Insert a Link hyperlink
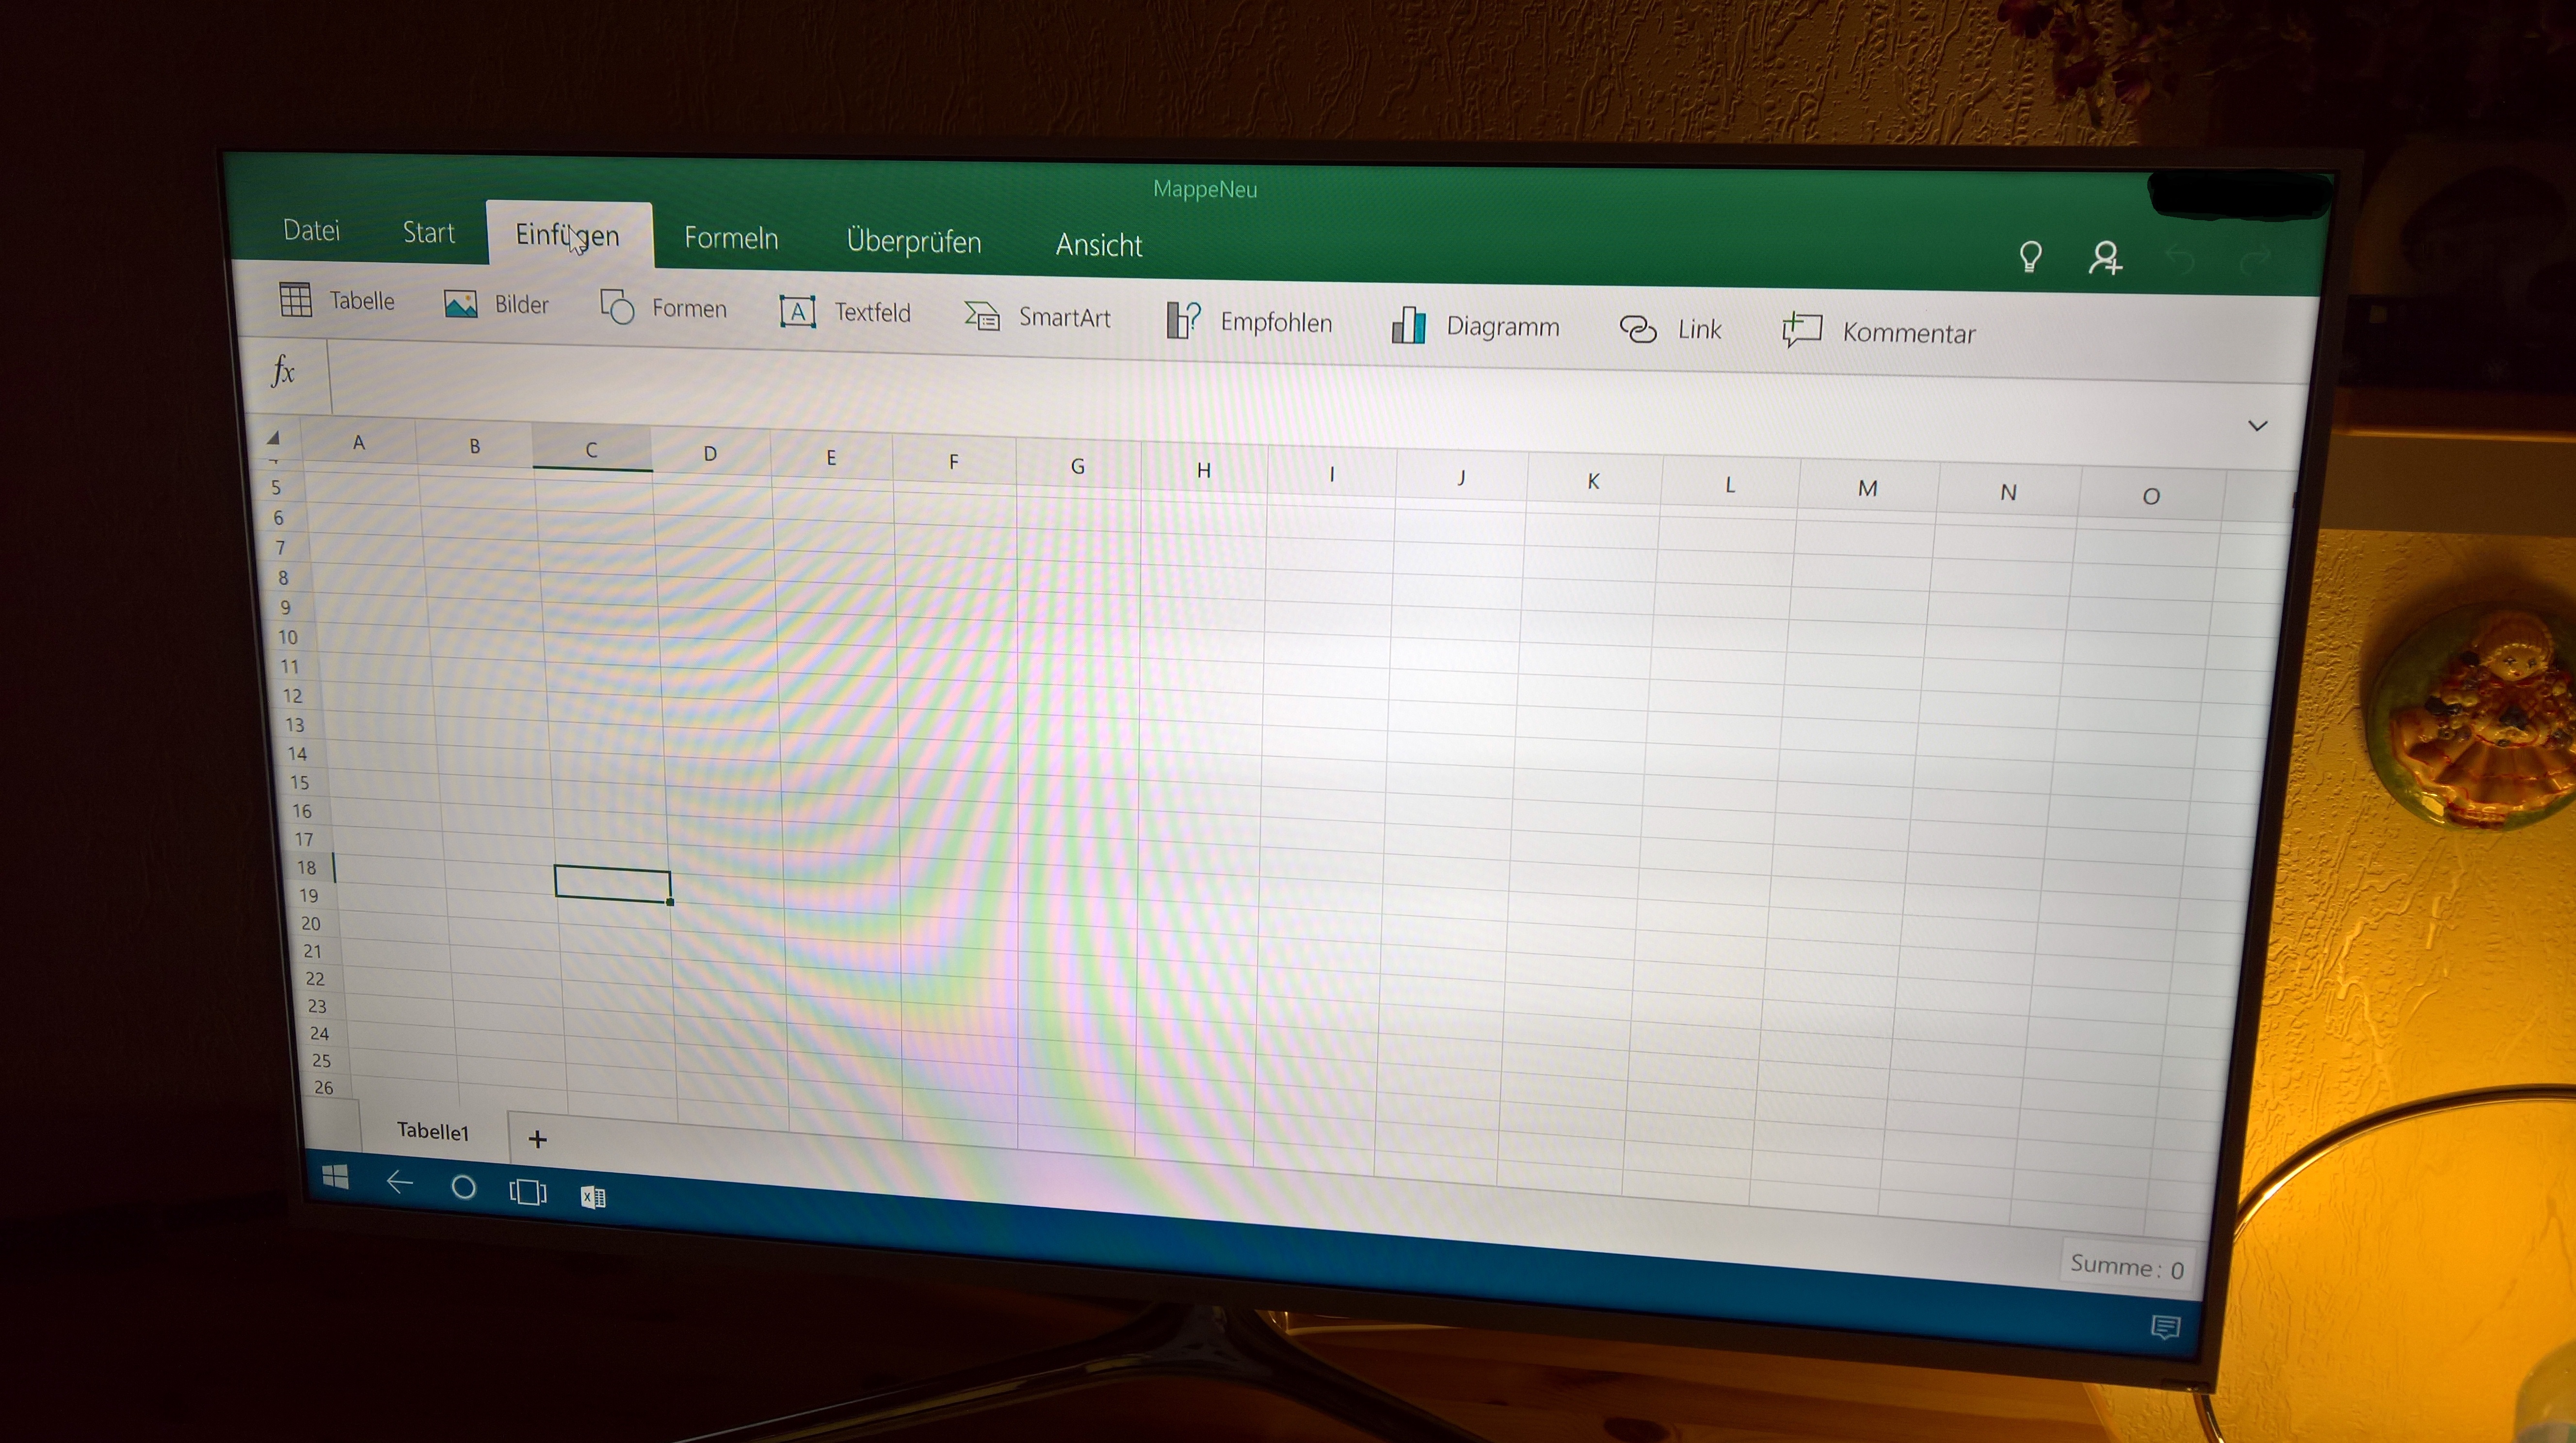The height and width of the screenshot is (1443, 2576). (1670, 329)
